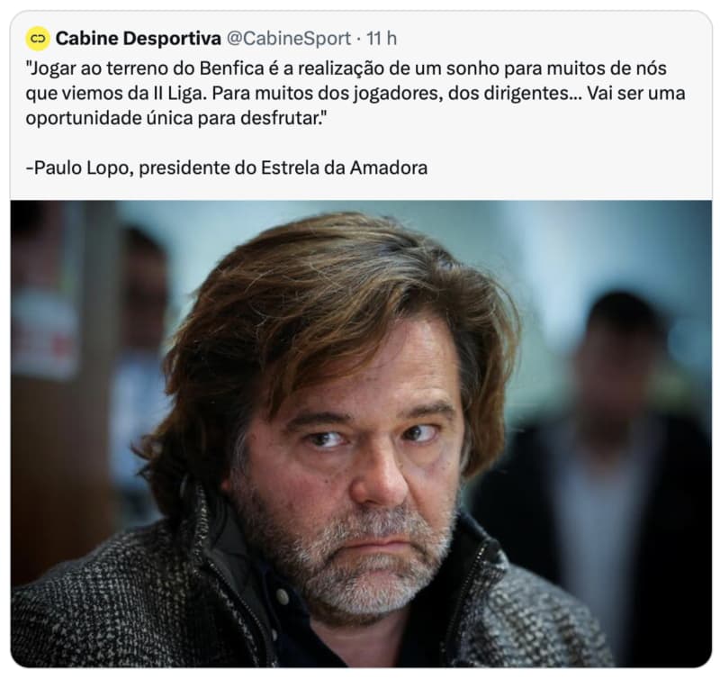Click the words Estrela da Amadora
Image resolution: width=720 pixels, height=679 pixels.
[x=345, y=167]
